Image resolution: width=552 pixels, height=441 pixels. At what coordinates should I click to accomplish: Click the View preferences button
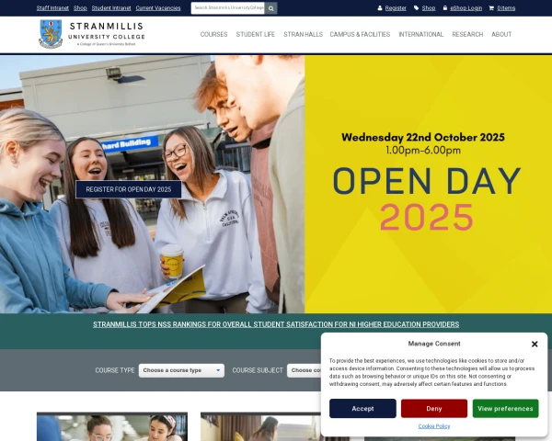pos(505,408)
